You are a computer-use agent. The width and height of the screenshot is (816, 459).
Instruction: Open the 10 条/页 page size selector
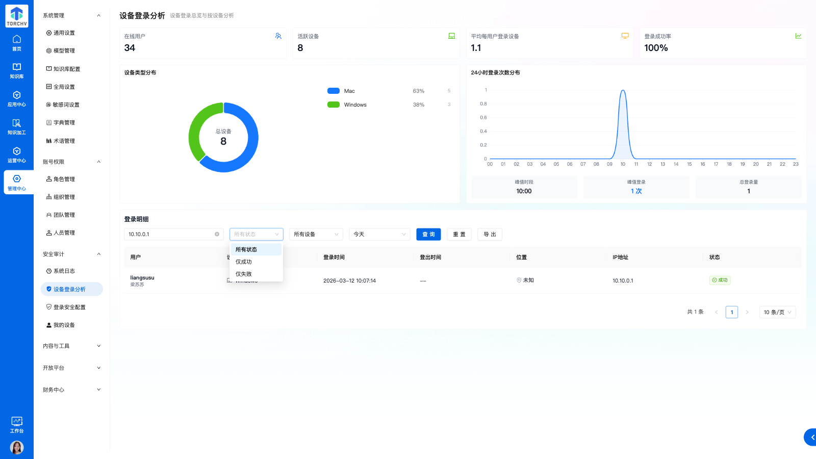click(x=777, y=312)
